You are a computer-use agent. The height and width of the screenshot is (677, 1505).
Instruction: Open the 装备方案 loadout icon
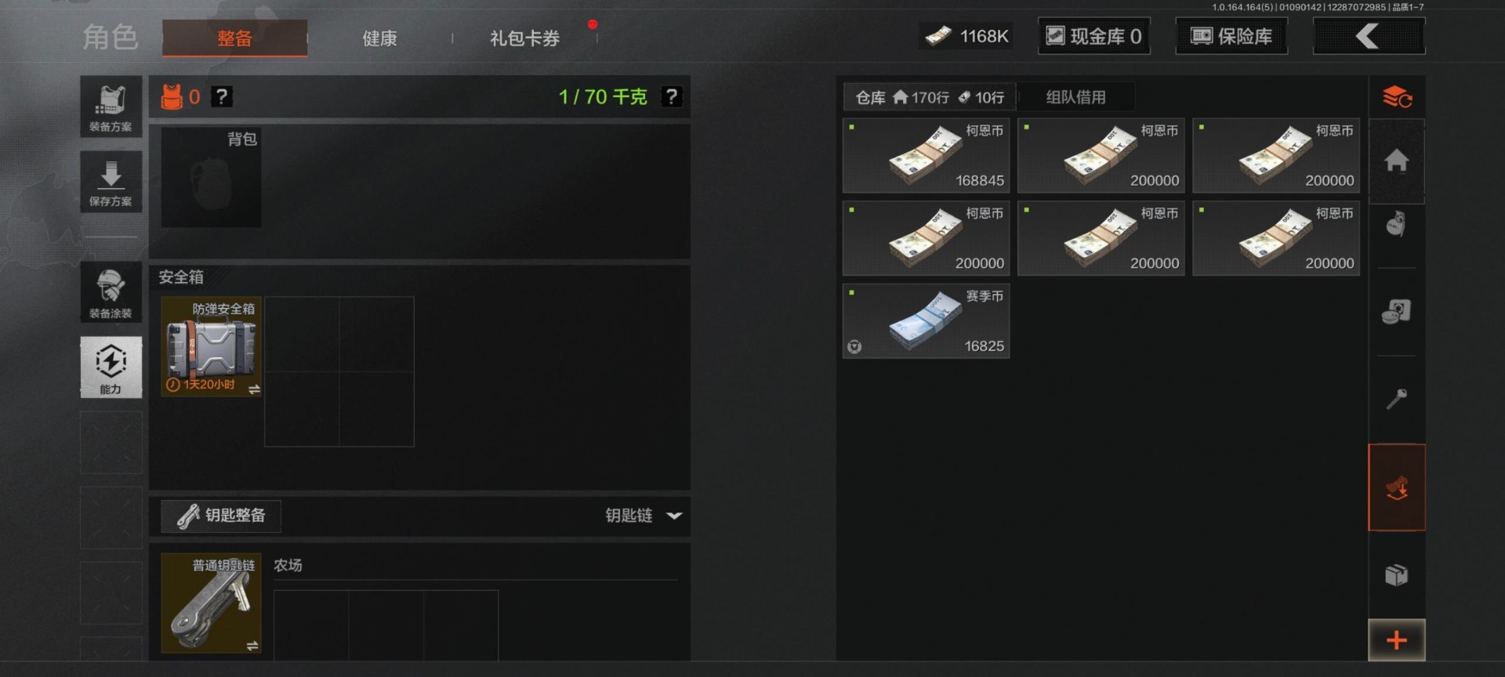[111, 107]
